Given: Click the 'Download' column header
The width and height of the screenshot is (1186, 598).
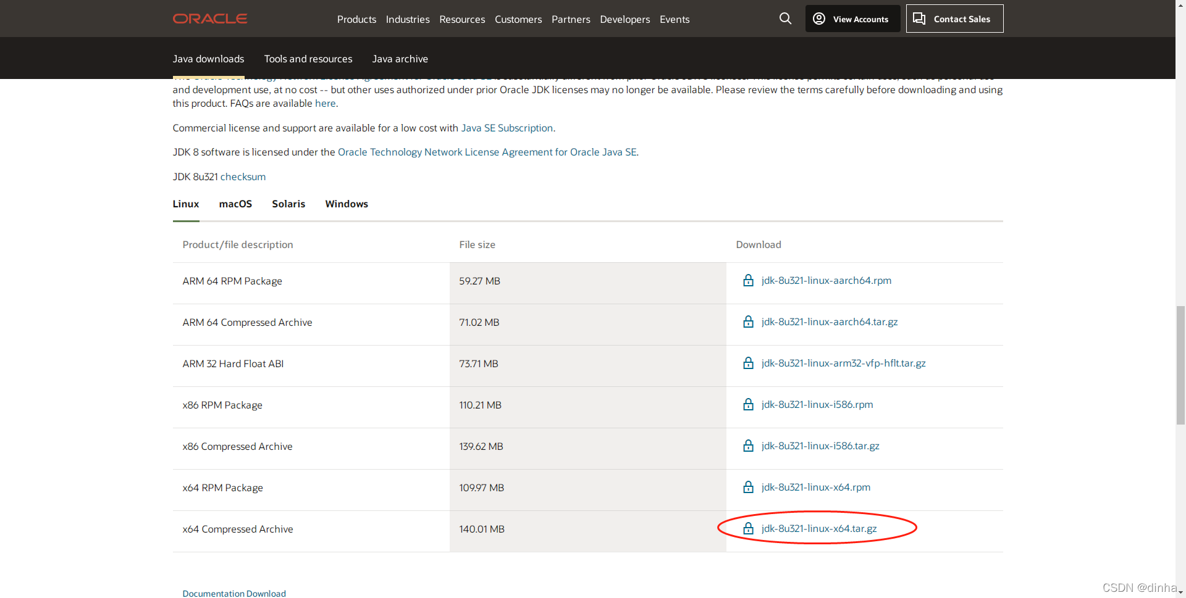Looking at the screenshot, I should point(758,244).
